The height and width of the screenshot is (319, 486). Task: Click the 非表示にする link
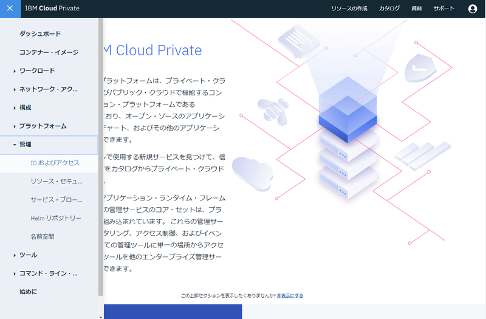(290, 296)
